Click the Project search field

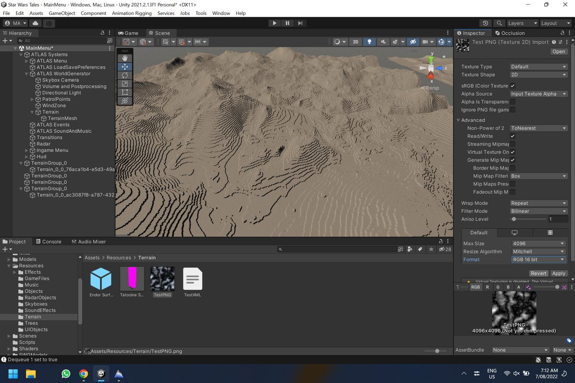[337, 249]
